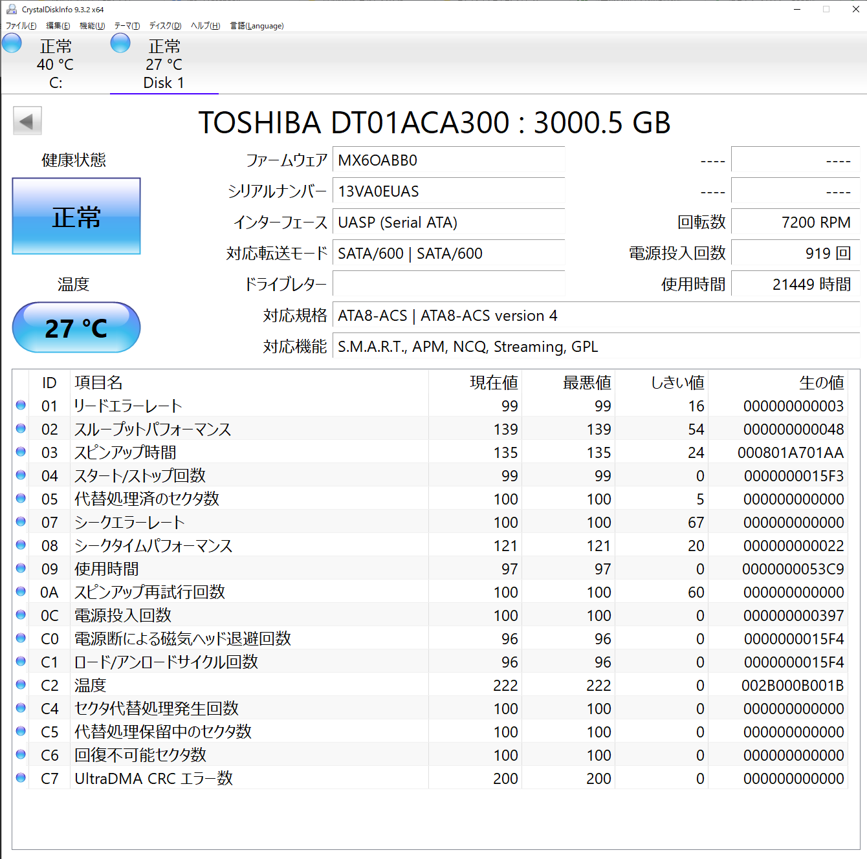The image size is (867, 859).
Task: Select the Disk 1 status orb
Action: pyautogui.click(x=120, y=43)
